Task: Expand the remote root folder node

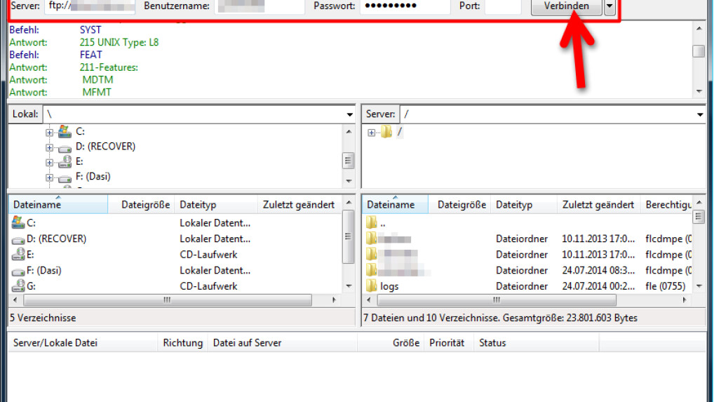Action: click(x=371, y=133)
